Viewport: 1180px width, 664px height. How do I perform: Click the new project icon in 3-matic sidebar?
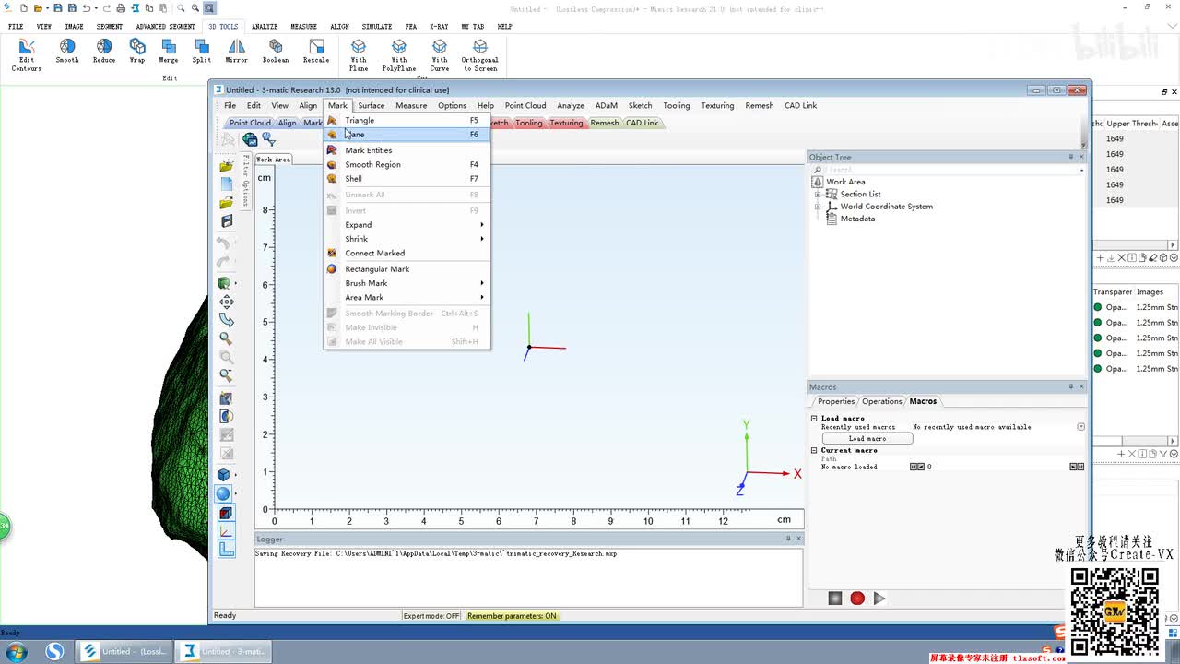pyautogui.click(x=227, y=184)
